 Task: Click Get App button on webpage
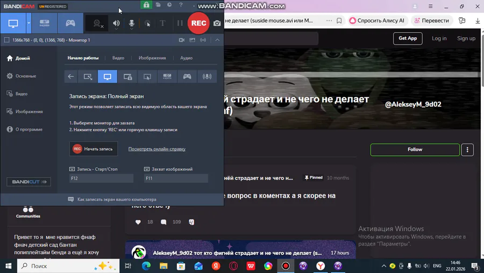408,38
